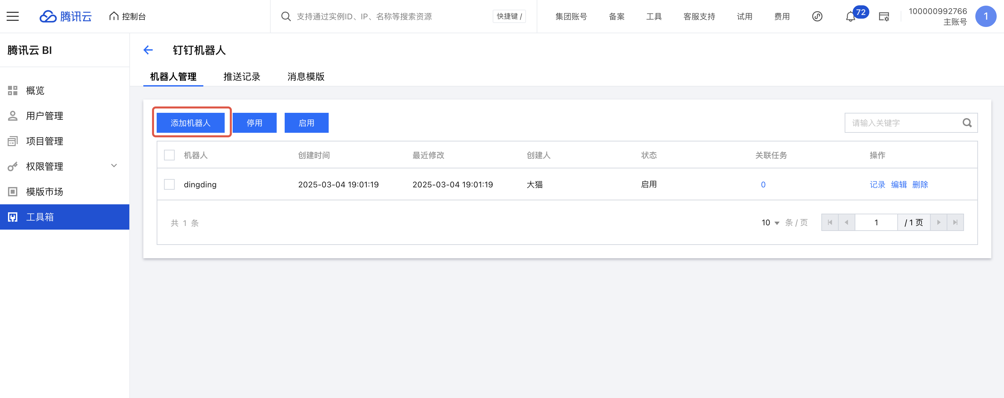The height and width of the screenshot is (398, 1004).
Task: Switch to the 消息模版 tab
Action: tap(306, 77)
